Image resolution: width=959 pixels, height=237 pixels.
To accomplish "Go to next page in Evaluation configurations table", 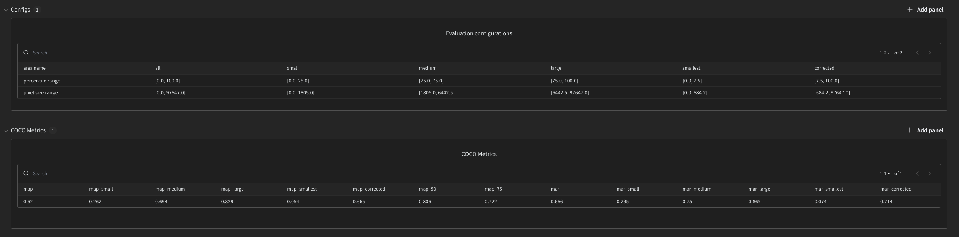I will tap(930, 53).
